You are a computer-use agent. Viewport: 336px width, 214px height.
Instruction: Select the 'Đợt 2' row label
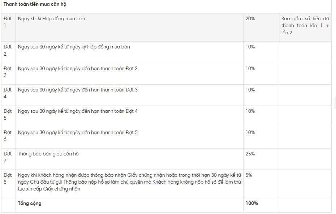point(8,50)
